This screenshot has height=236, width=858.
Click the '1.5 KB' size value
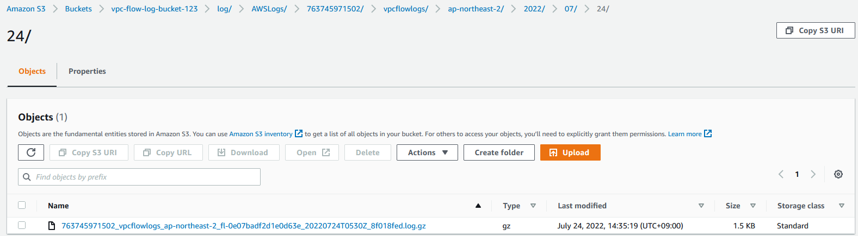coord(744,226)
